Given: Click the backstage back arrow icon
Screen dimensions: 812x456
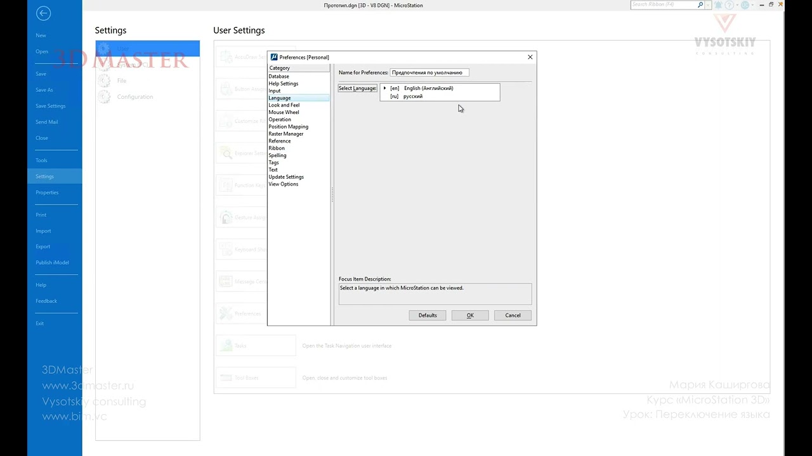Looking at the screenshot, I should (x=43, y=13).
